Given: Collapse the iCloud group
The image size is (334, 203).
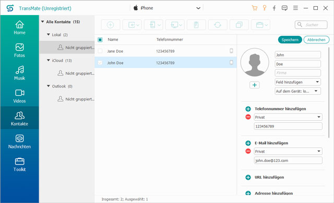Looking at the screenshot, I should click(49, 60).
